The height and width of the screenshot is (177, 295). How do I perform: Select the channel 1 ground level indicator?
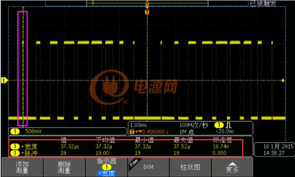pyautogui.click(x=4, y=80)
